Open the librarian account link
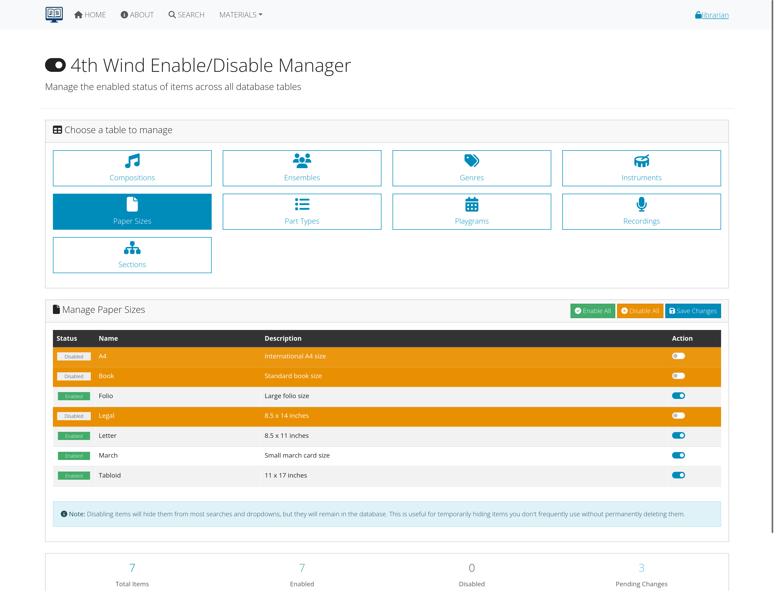 point(712,15)
